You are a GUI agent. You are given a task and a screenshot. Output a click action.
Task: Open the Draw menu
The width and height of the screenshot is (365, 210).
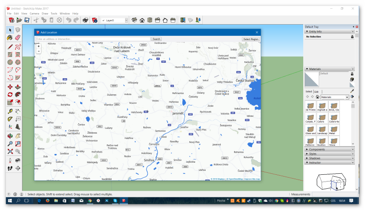(45, 14)
